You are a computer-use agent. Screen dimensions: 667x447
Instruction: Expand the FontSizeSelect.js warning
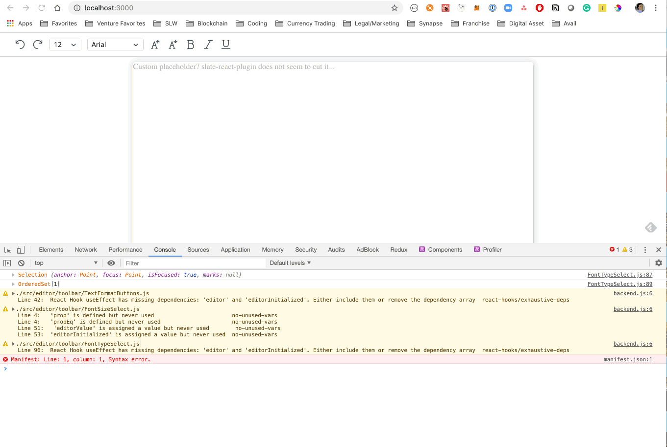14,309
